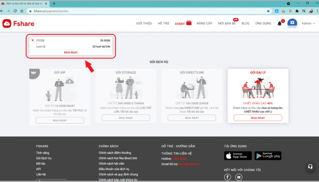319x182 pixels.
Task: Open the VIP promo avatar icon
Action: click(x=292, y=23)
